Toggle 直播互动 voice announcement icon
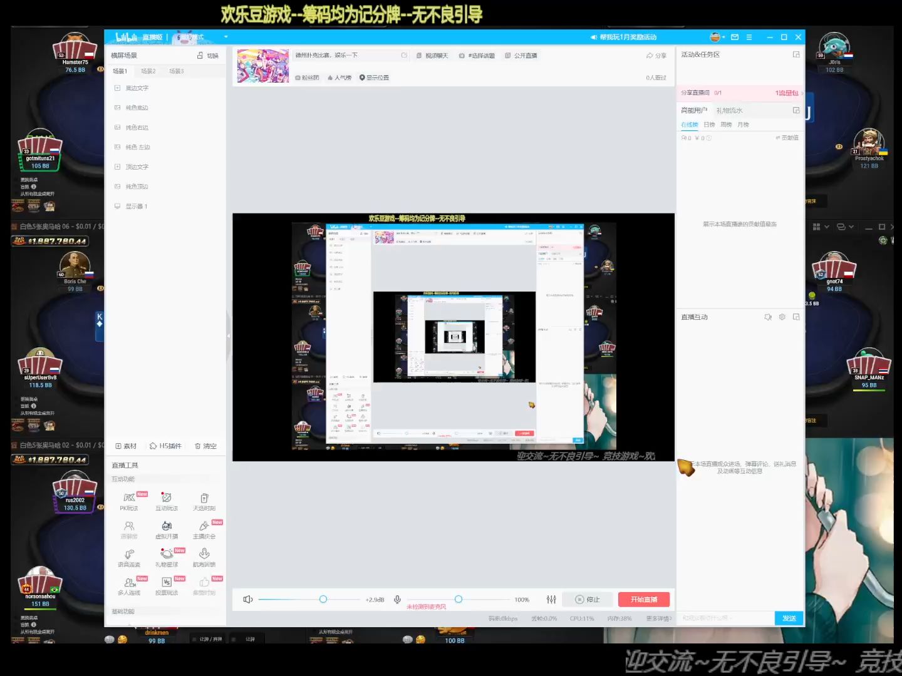Image resolution: width=902 pixels, height=676 pixels. pos(768,317)
